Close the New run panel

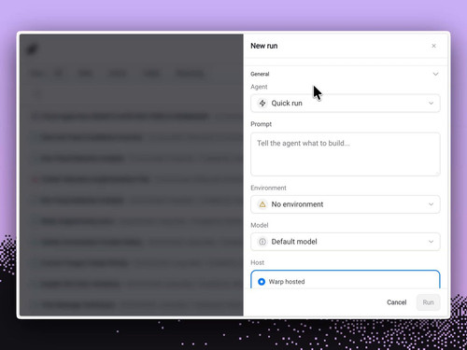tap(433, 46)
